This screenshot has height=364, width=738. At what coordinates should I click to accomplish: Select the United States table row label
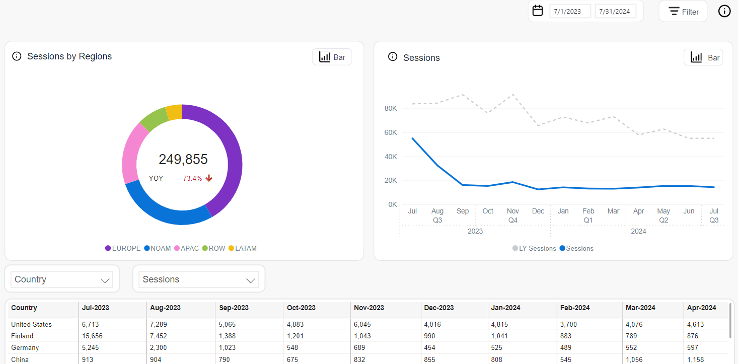click(x=31, y=324)
